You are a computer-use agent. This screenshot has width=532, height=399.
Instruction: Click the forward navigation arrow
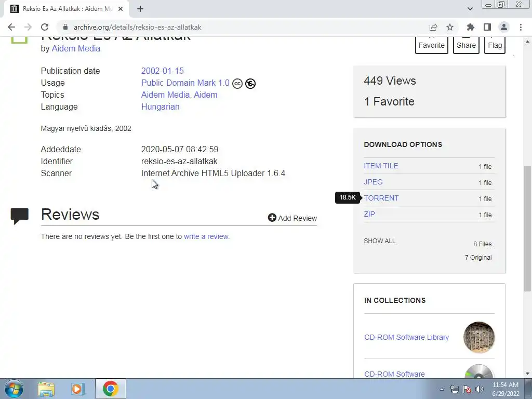click(28, 27)
